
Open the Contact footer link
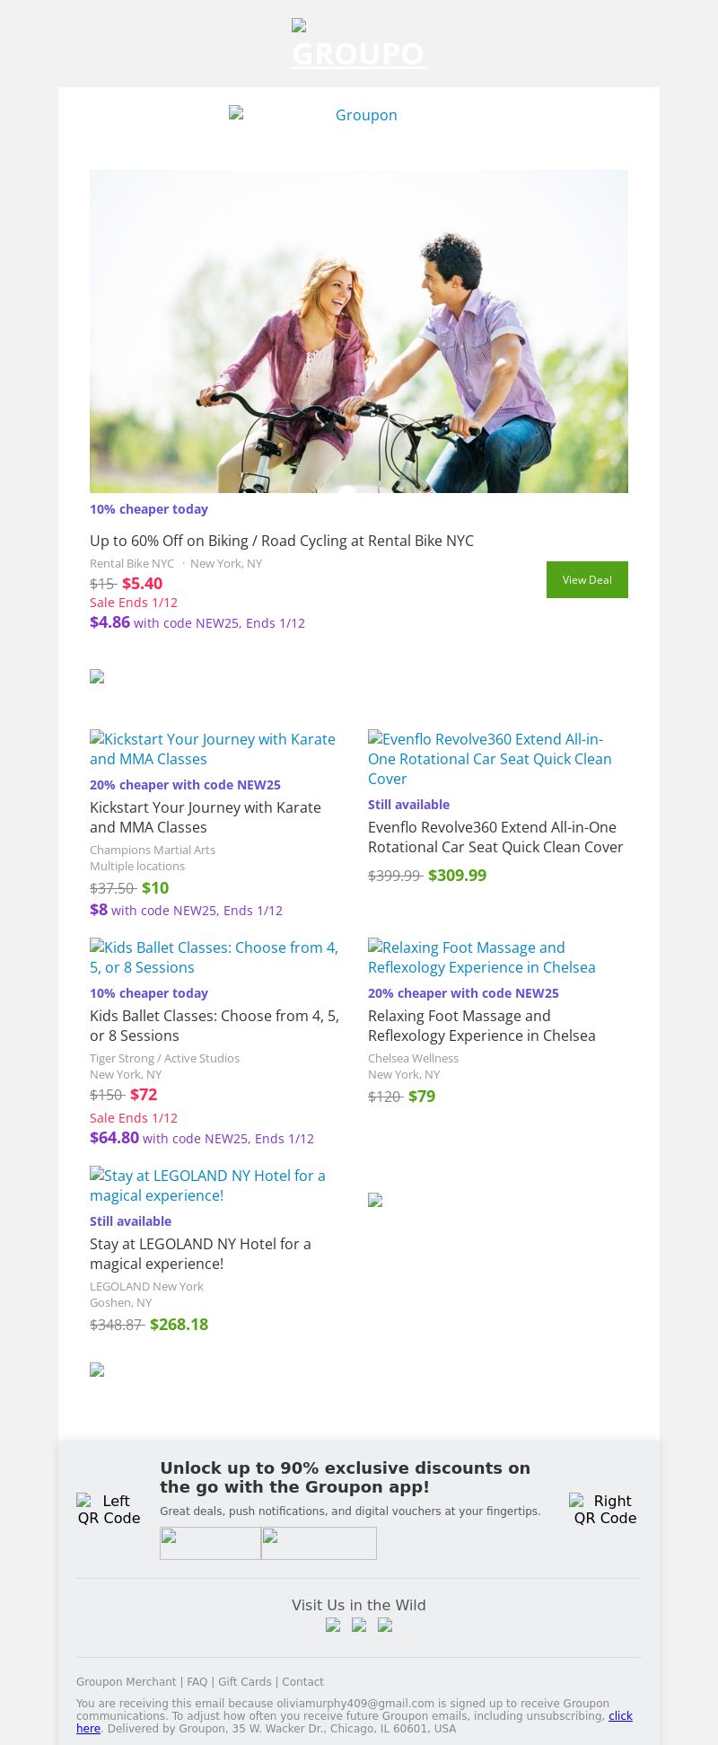click(303, 1682)
